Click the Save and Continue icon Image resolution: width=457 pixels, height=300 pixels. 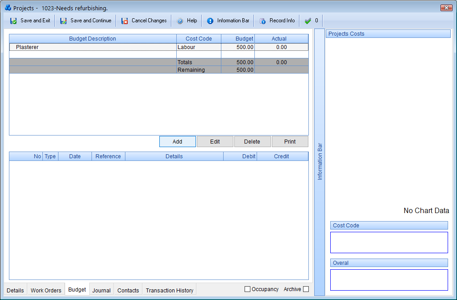pyautogui.click(x=63, y=21)
